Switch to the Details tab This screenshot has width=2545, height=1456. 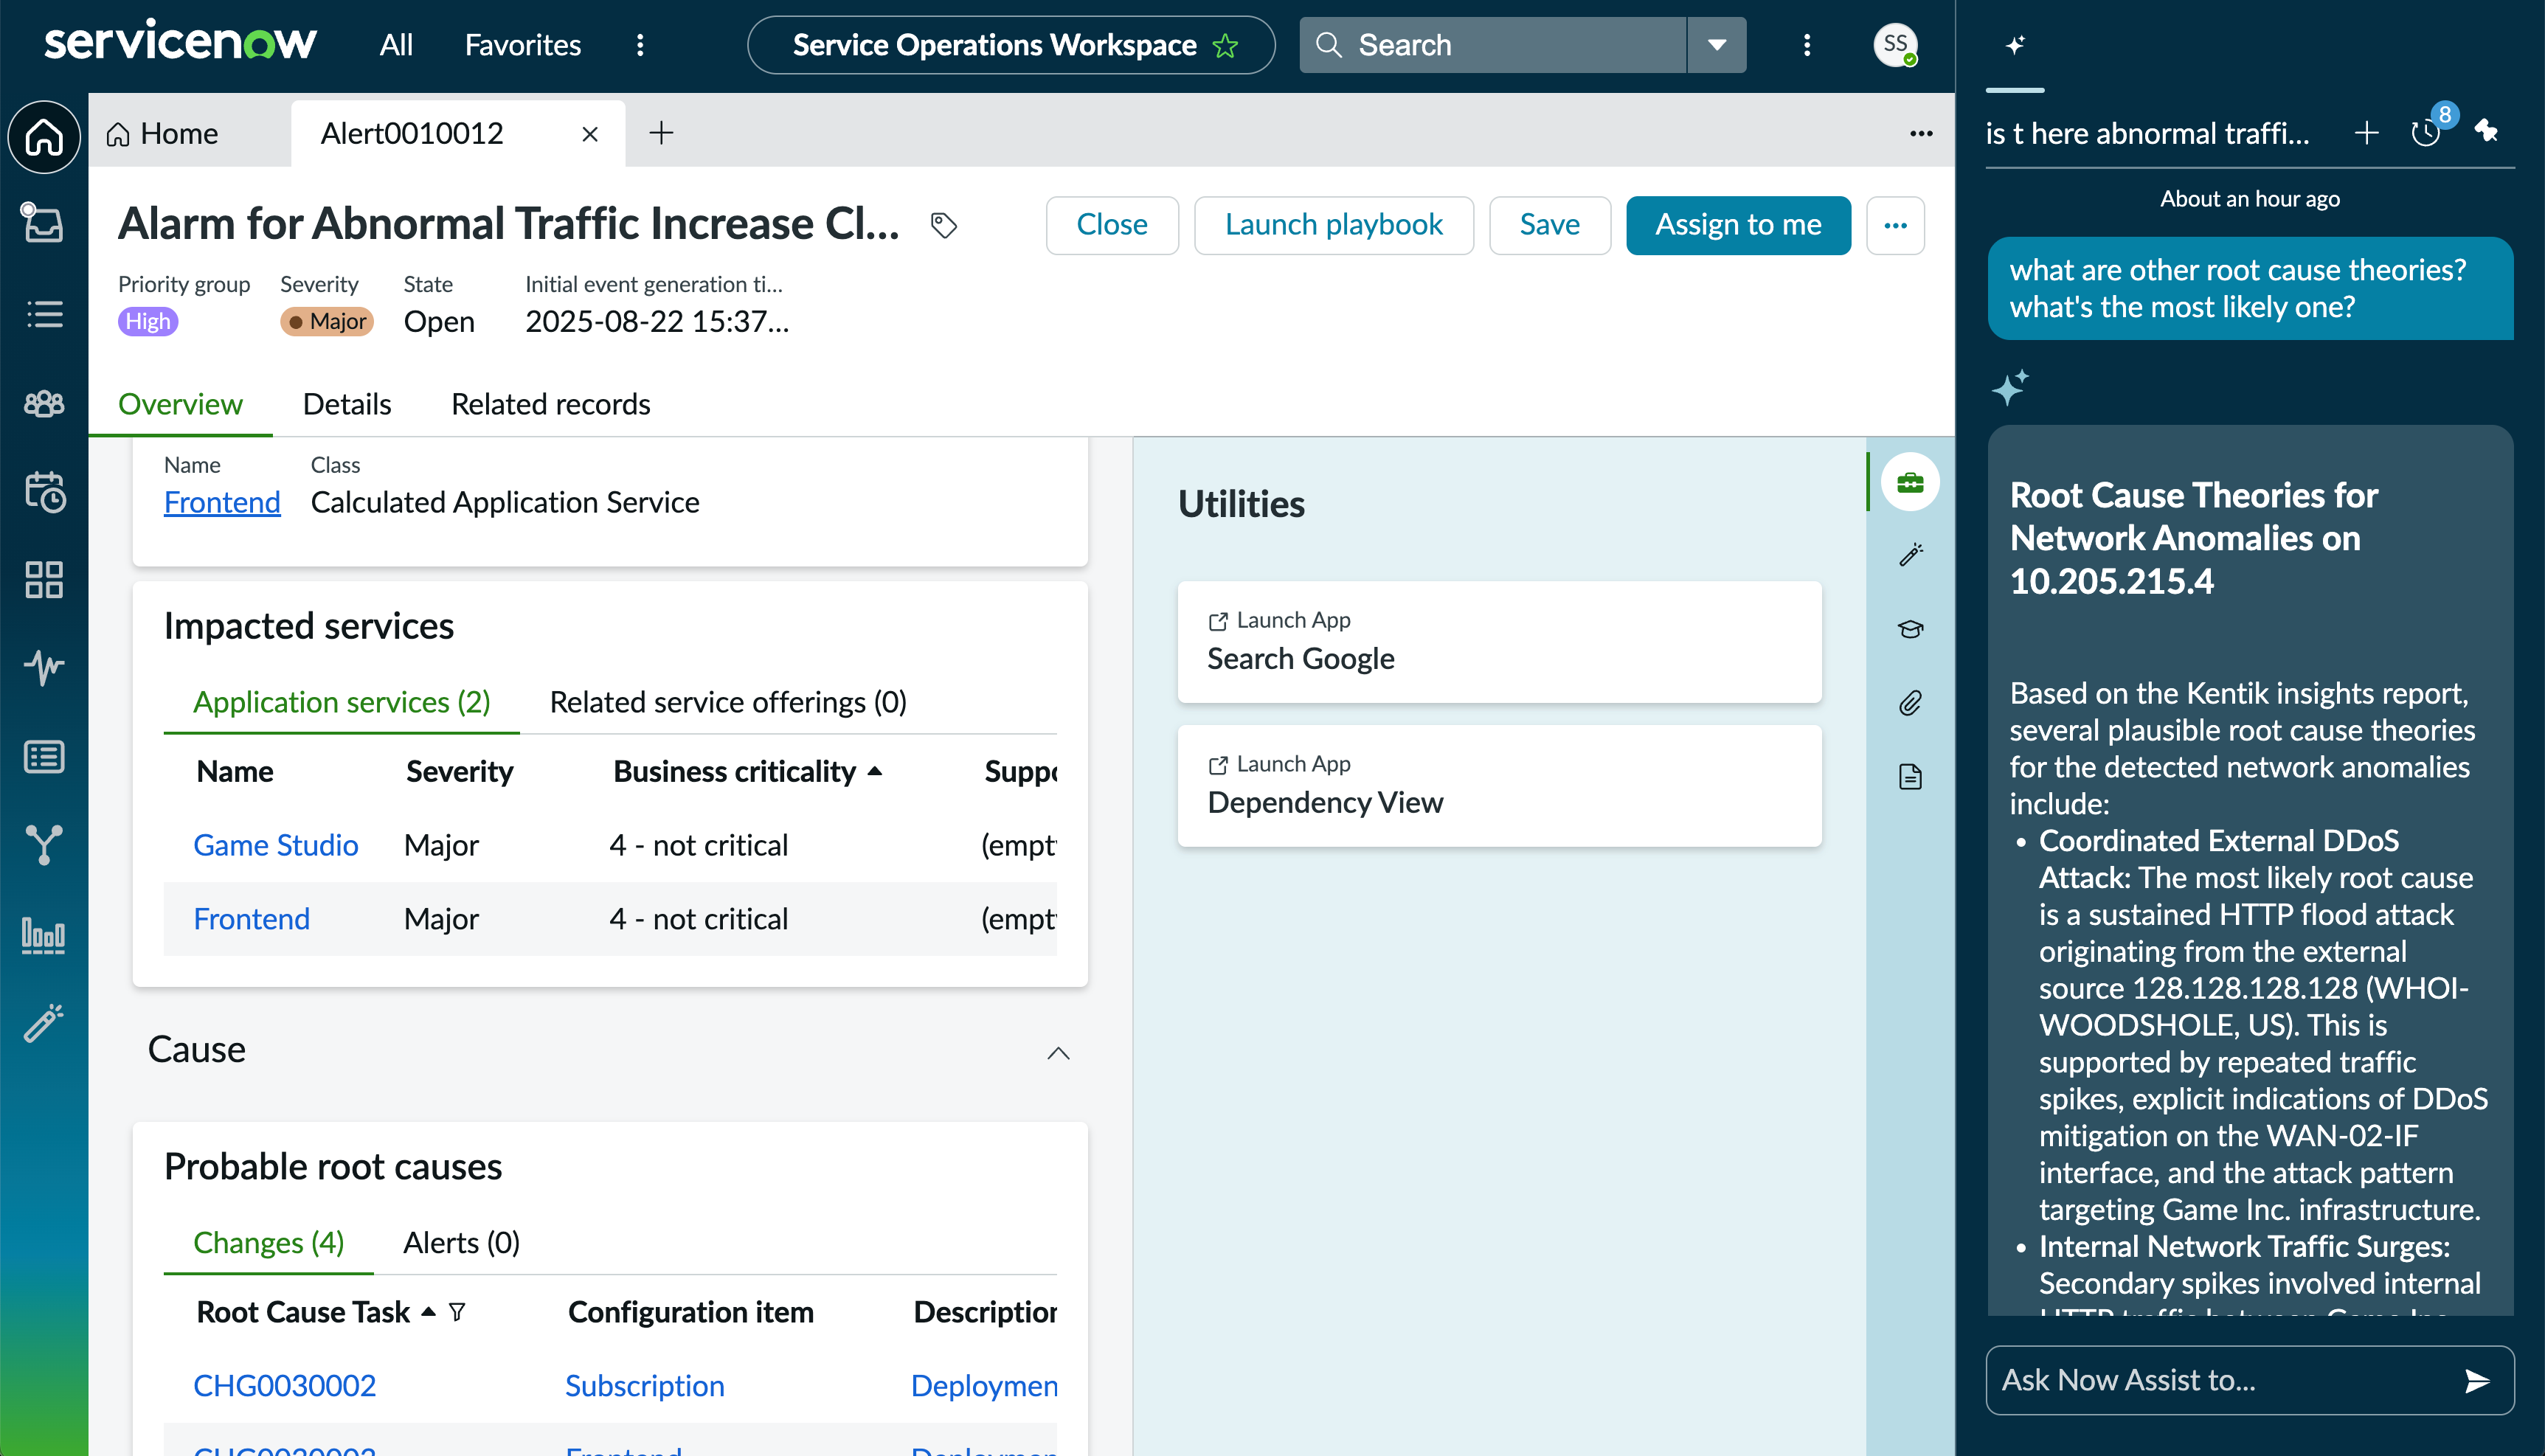pos(347,404)
